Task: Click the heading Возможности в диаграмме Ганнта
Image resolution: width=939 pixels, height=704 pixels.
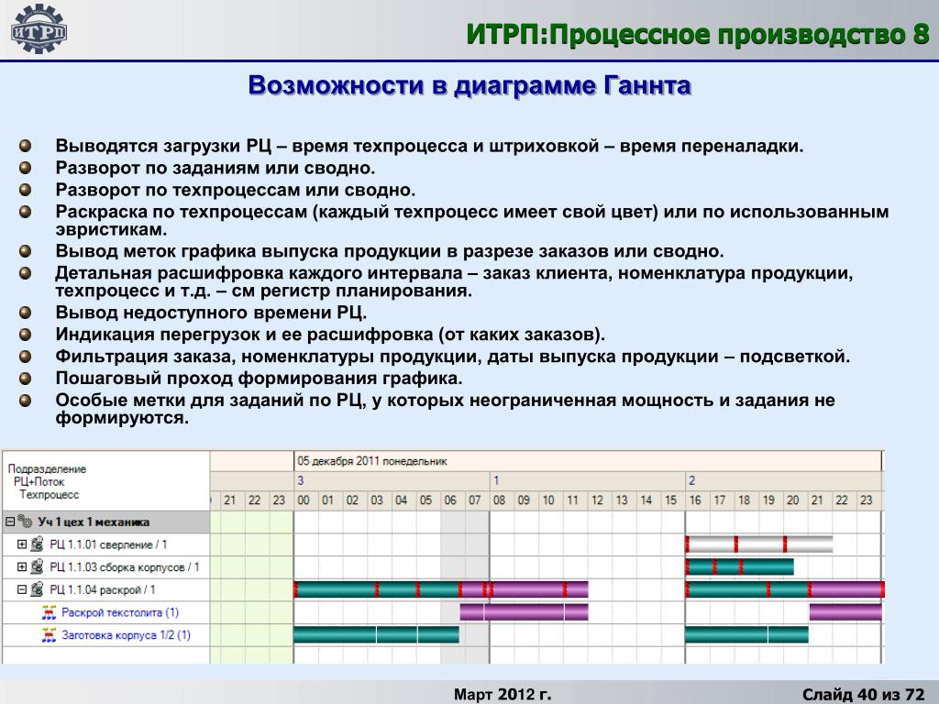Action: point(469,85)
